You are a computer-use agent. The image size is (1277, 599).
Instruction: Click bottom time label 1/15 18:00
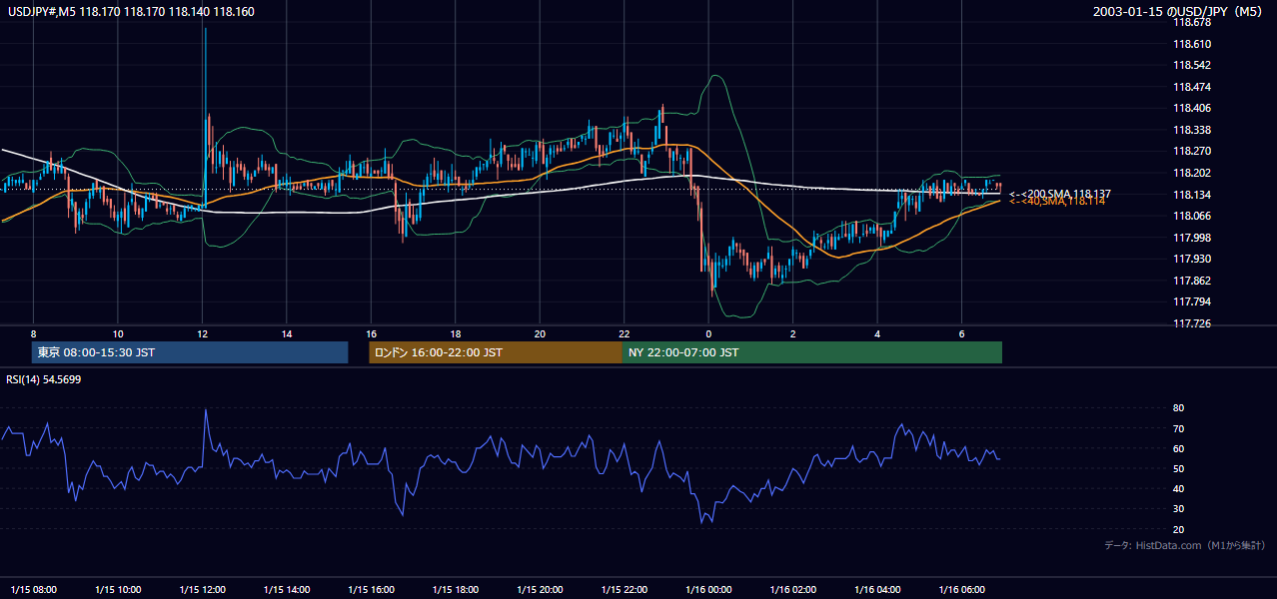coord(456,589)
